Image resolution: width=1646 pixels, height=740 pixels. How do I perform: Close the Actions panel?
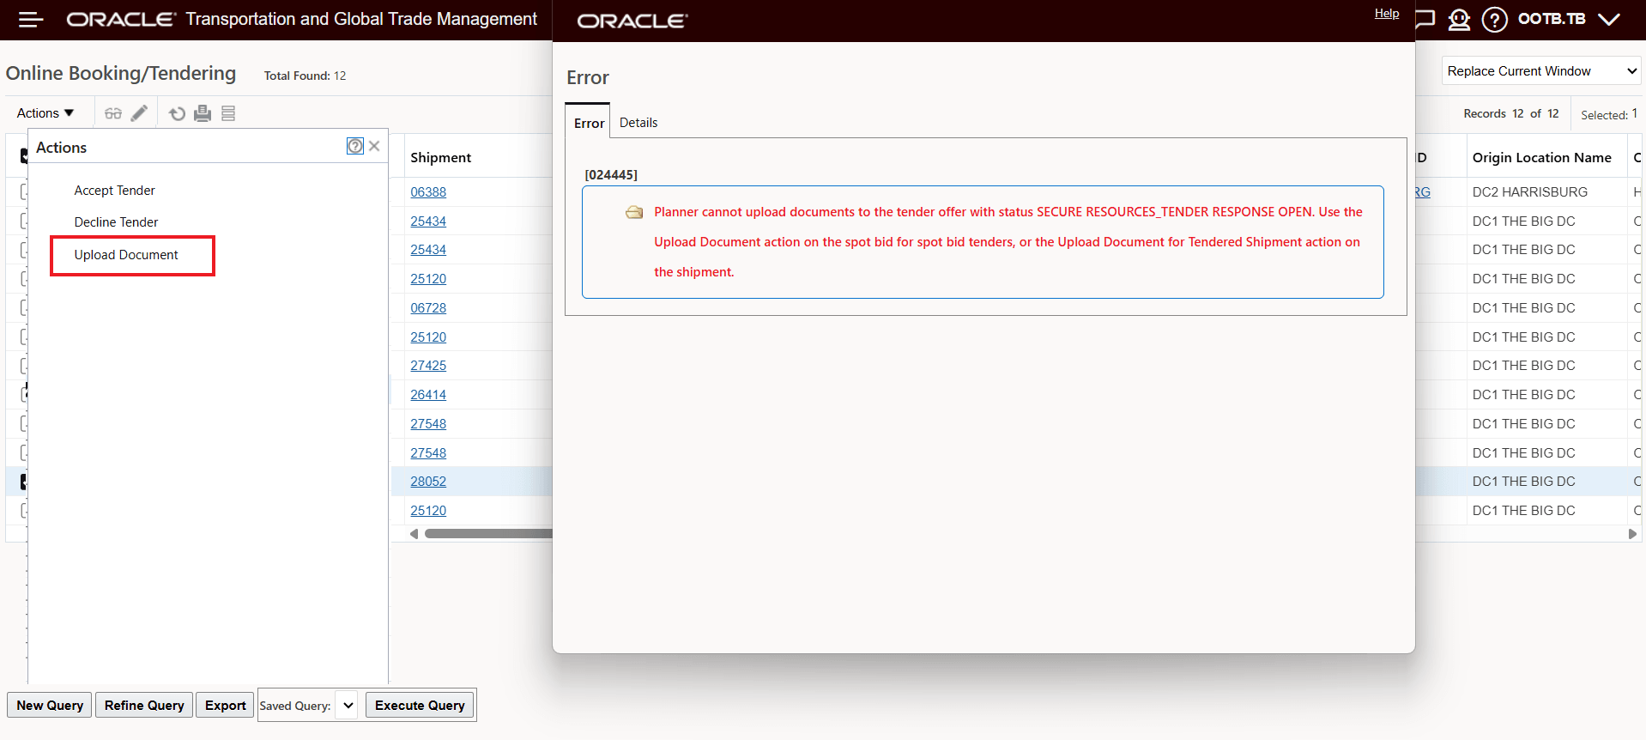click(374, 146)
